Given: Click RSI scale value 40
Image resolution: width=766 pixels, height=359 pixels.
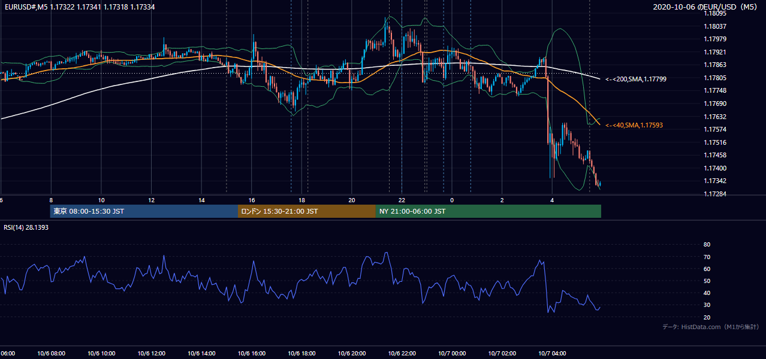Looking at the screenshot, I should point(707,293).
